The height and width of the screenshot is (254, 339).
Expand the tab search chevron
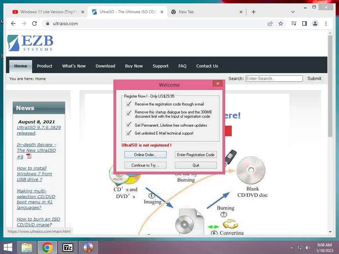coord(293,12)
